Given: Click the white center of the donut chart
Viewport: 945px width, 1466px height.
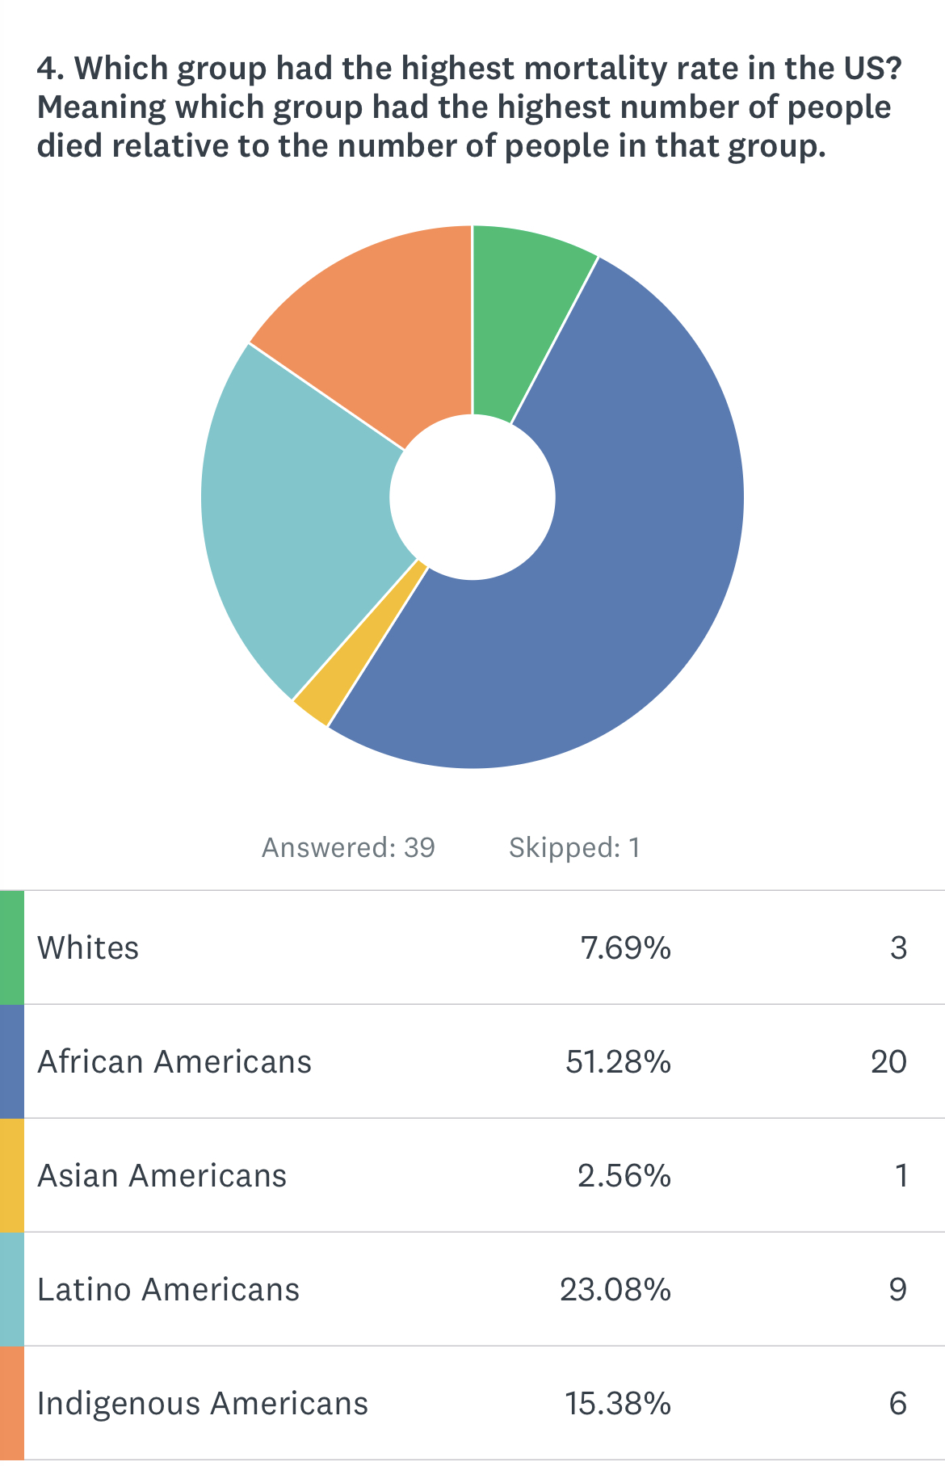Looking at the screenshot, I should click(472, 497).
